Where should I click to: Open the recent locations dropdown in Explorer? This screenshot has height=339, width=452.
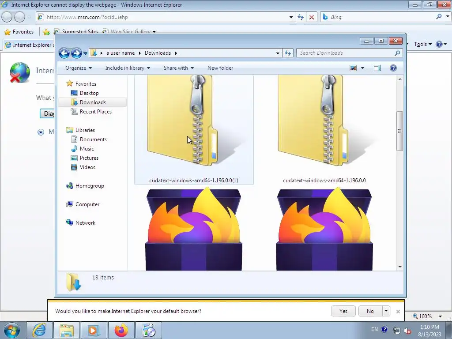click(85, 53)
